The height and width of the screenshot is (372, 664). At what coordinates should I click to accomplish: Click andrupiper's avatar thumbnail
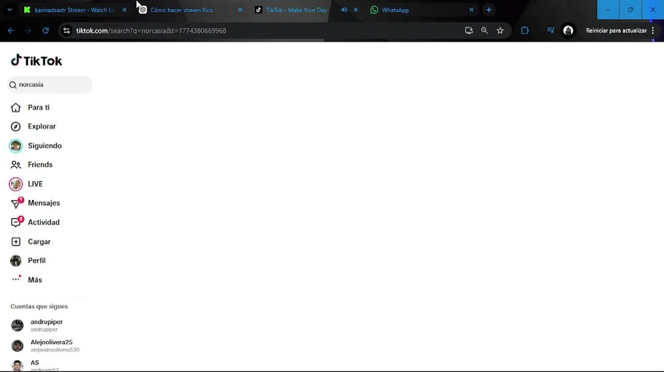tap(18, 325)
